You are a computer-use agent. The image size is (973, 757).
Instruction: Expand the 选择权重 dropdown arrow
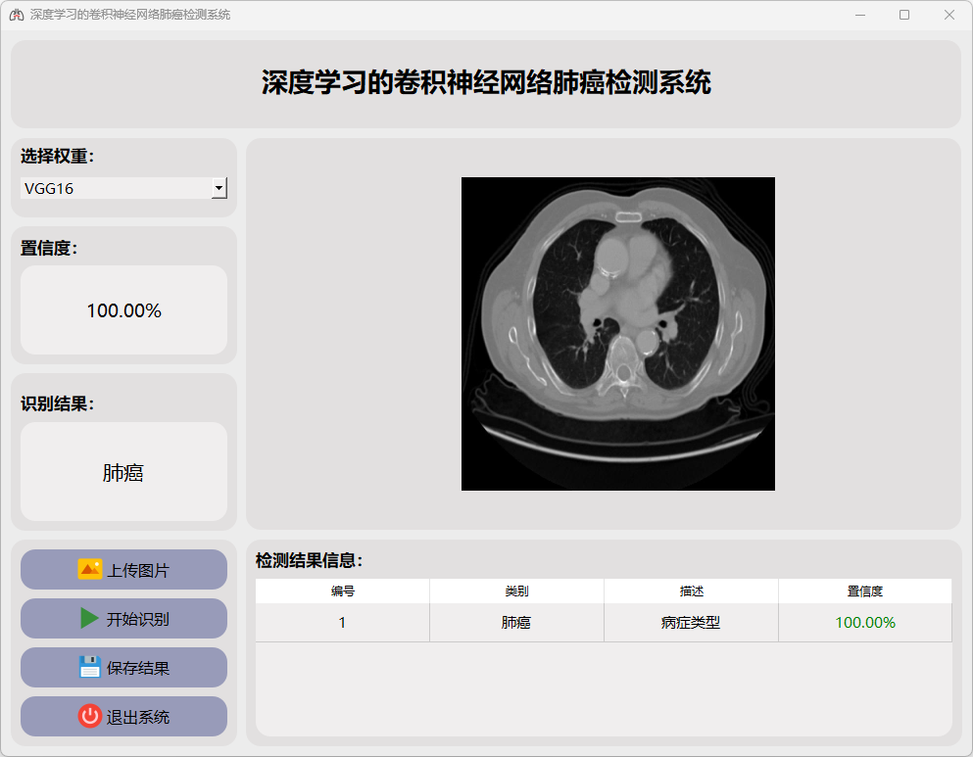point(219,188)
